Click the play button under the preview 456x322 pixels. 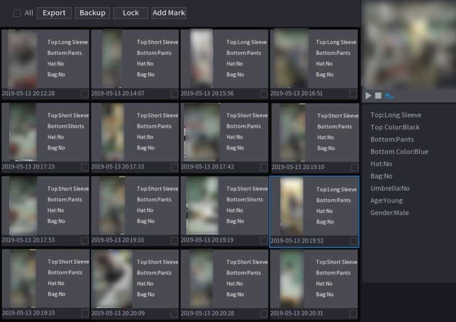(x=368, y=96)
